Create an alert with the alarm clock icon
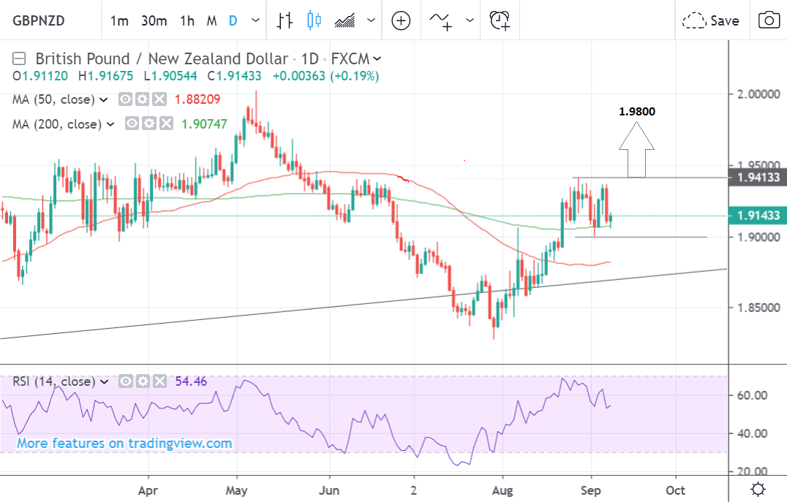This screenshot has width=787, height=502. tap(500, 20)
